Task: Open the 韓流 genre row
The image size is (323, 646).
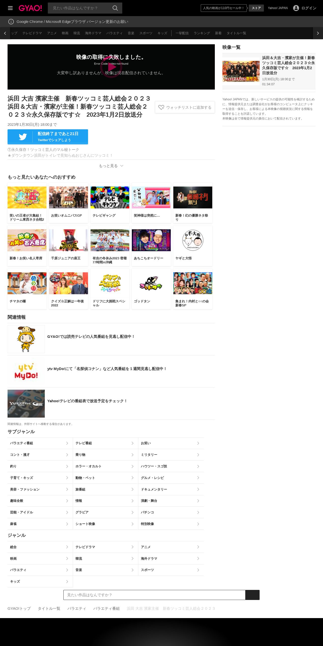Action: (105, 559)
